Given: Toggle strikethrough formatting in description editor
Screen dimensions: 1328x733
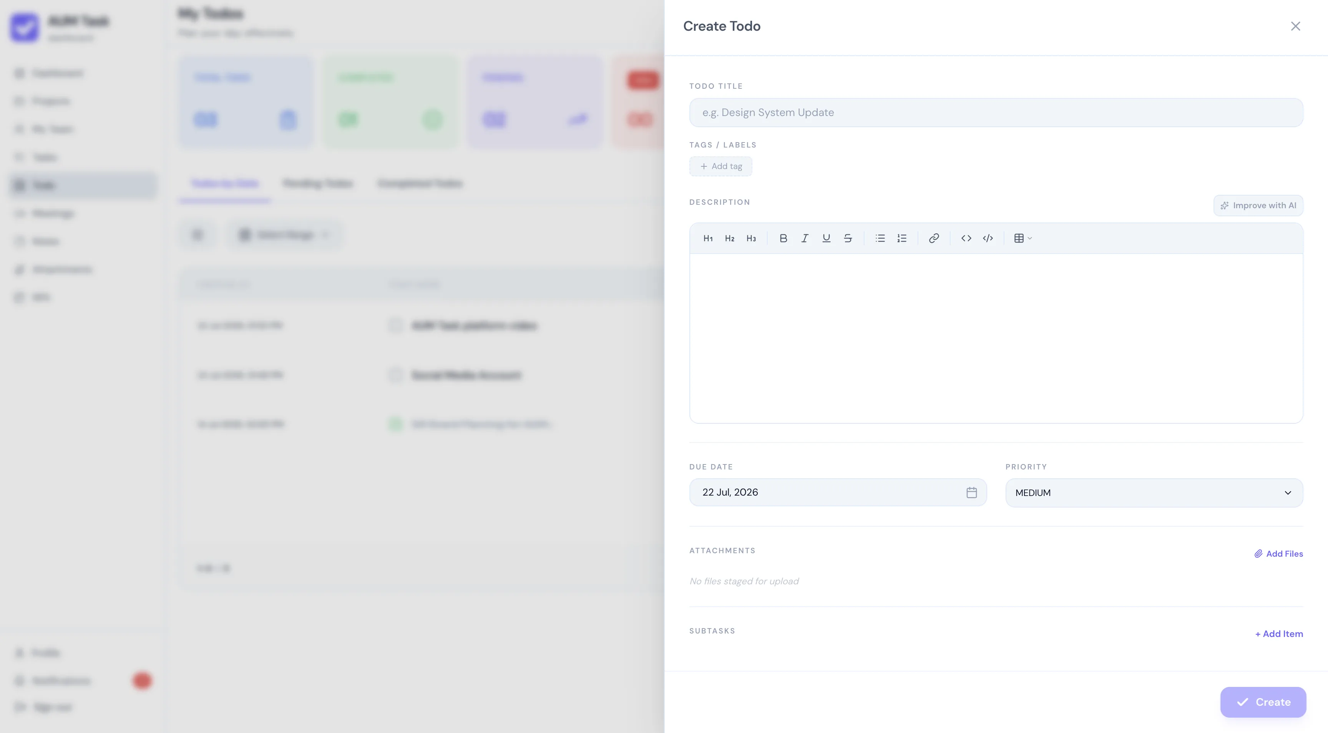Looking at the screenshot, I should 848,238.
